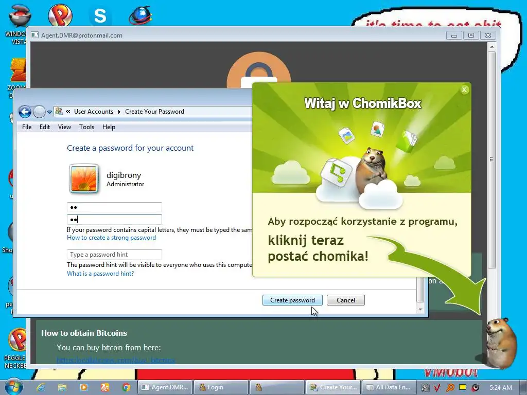Click the clock showing 5:24 AM
Image resolution: width=527 pixels, height=395 pixels.
coord(501,388)
